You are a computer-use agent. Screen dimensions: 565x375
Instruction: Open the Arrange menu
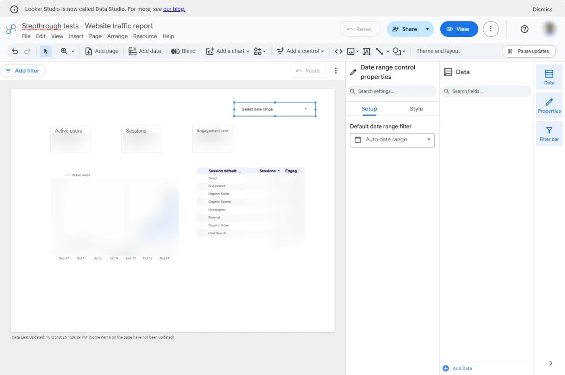117,36
